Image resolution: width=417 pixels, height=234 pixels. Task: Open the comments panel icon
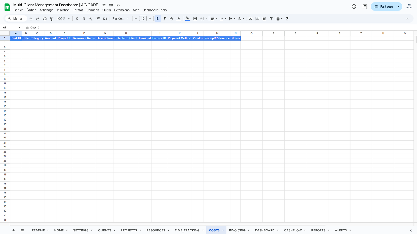click(365, 6)
